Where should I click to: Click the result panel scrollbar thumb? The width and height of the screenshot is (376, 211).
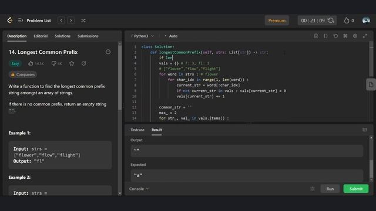point(371,169)
